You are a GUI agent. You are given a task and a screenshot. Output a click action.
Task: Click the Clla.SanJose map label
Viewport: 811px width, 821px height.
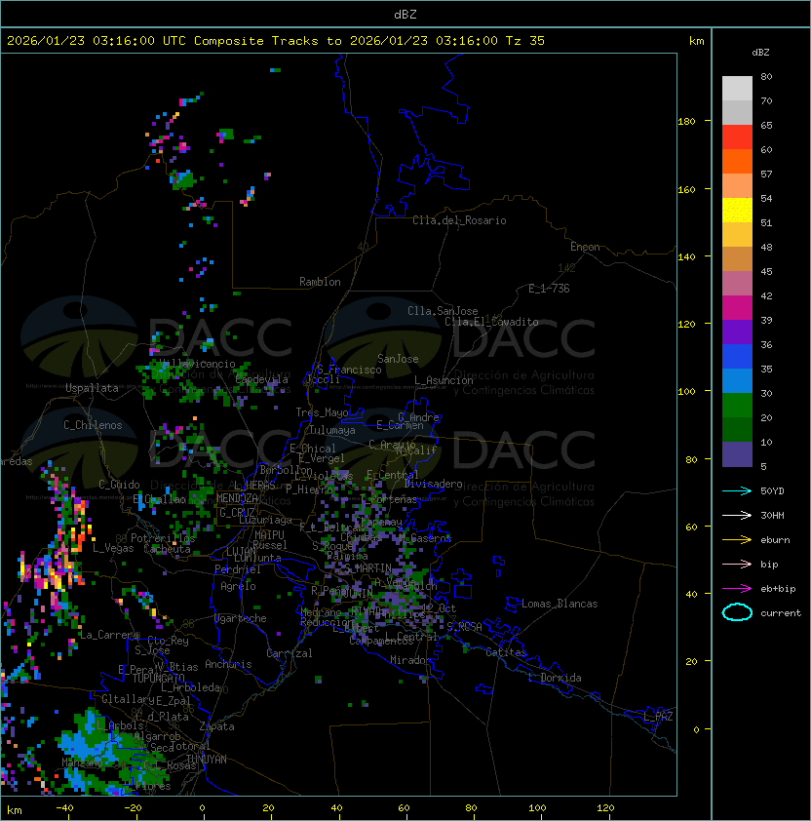[443, 311]
